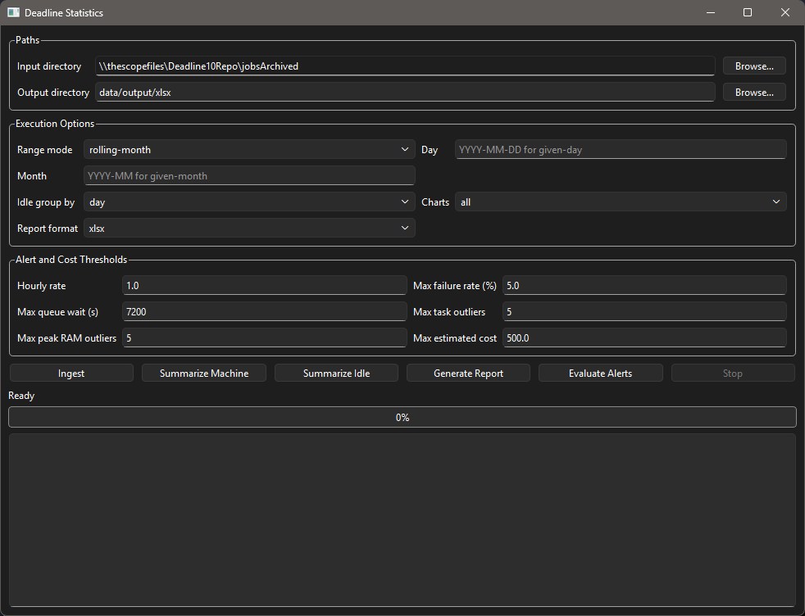Run Summarize Idle
This screenshot has height=616, width=805.
click(336, 373)
